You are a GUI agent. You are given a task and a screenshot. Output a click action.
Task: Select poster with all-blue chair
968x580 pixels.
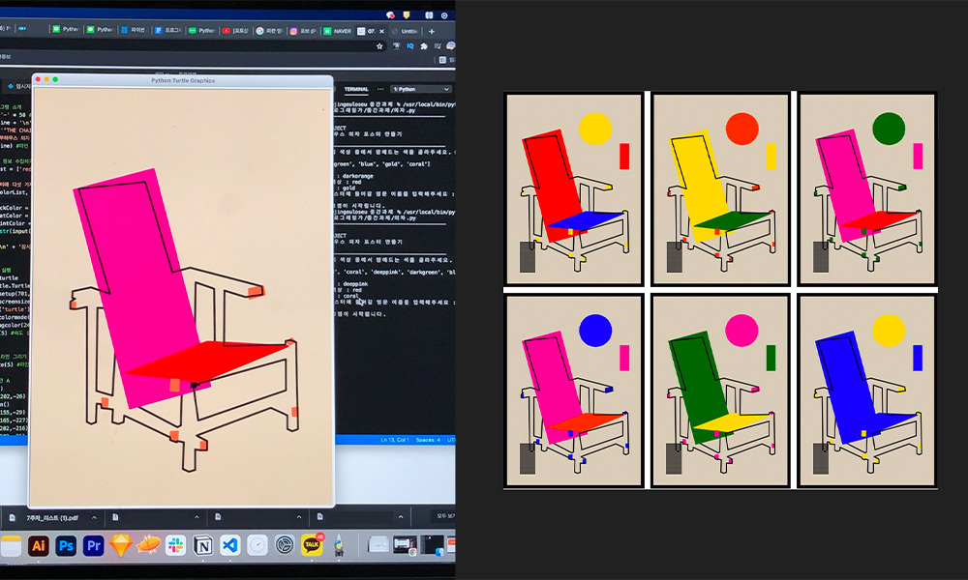[866, 391]
